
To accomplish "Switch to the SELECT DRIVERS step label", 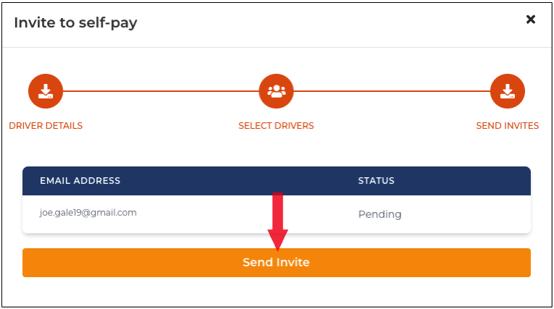I will (276, 126).
